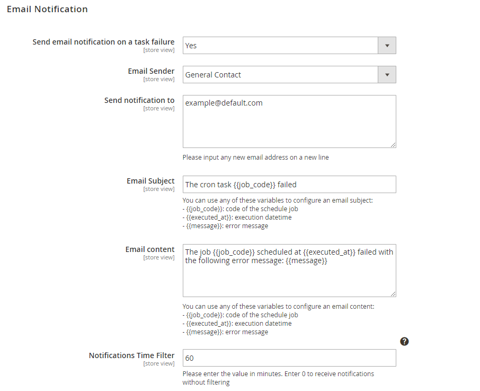Click the [store view] scope text under Notifications Time Filter
The image size is (480, 391).
pos(158,364)
